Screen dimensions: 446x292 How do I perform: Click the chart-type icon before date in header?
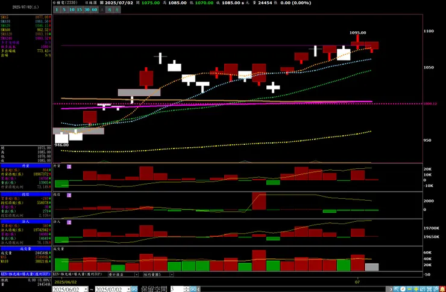102,2
